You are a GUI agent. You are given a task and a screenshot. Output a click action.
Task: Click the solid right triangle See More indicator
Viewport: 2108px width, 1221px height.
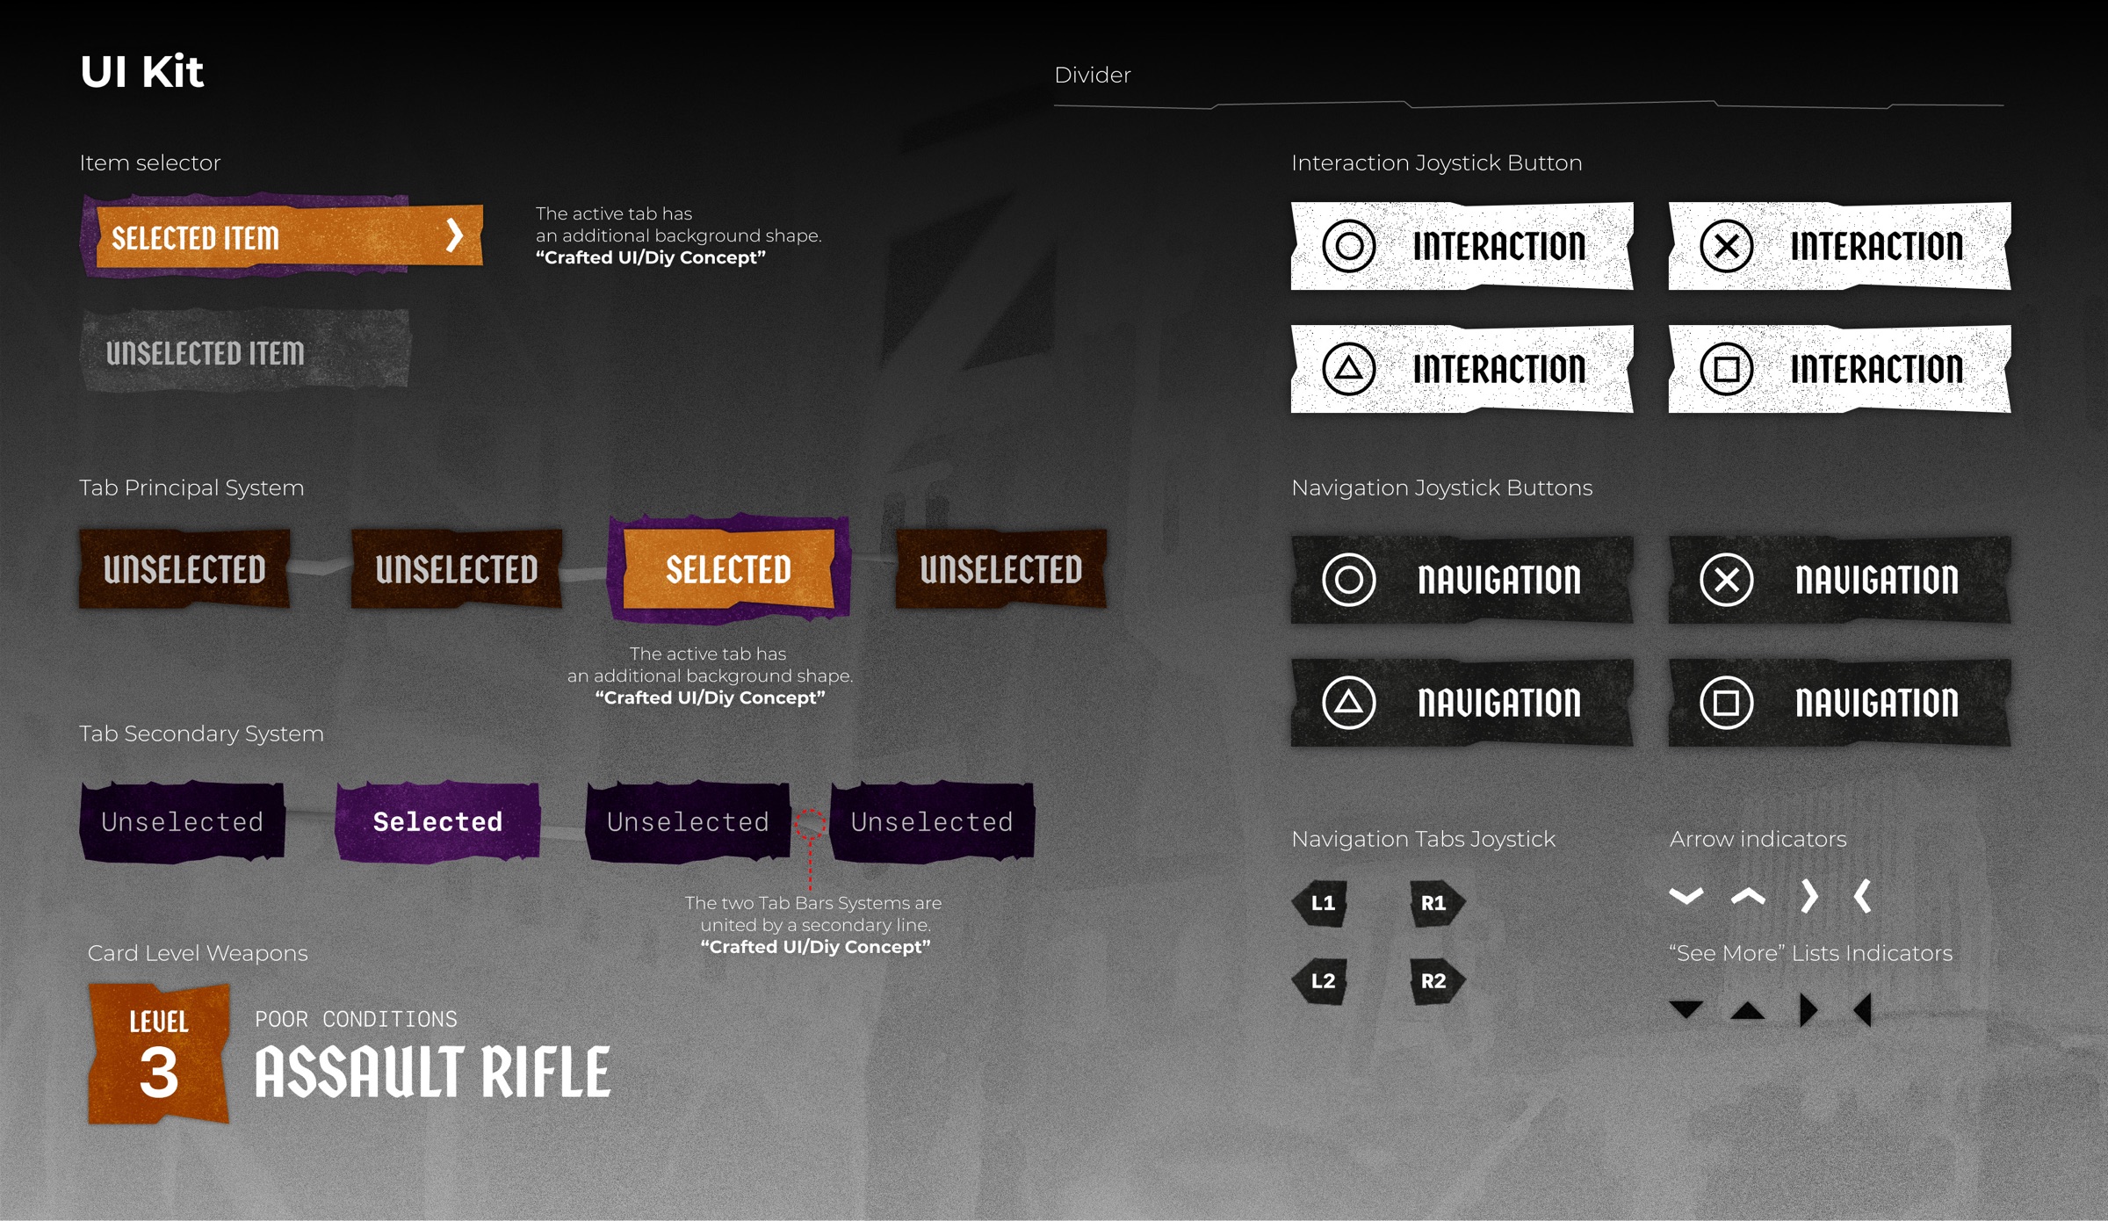[x=1808, y=1010]
